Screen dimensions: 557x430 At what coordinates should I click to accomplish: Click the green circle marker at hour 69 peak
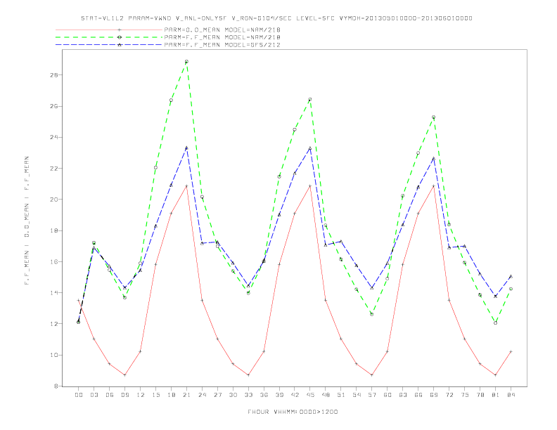tap(434, 117)
